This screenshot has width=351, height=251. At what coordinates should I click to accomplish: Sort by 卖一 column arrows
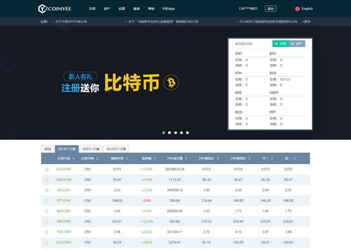coord(295,159)
